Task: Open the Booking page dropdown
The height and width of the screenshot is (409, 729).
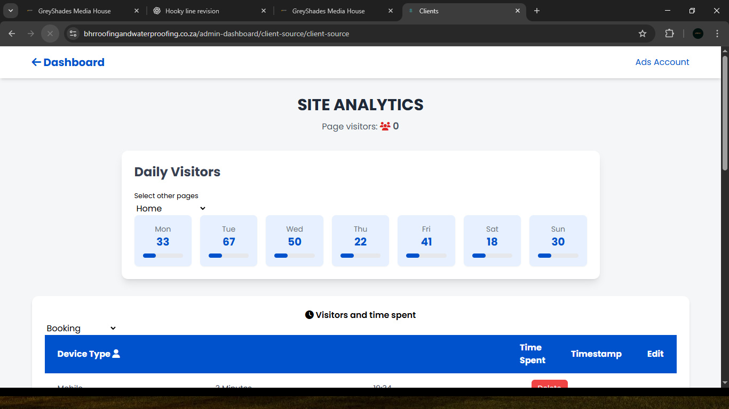Action: coord(81,329)
